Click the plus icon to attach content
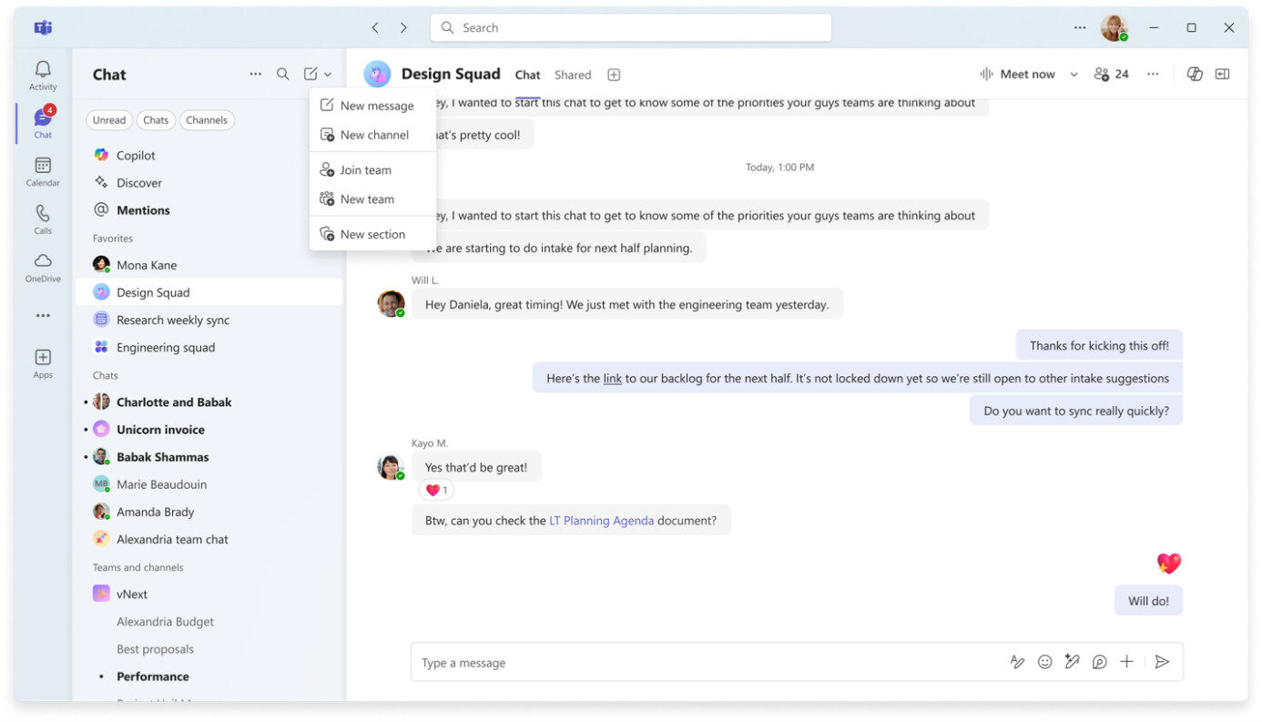Image resolution: width=1262 pixels, height=722 pixels. [1126, 662]
